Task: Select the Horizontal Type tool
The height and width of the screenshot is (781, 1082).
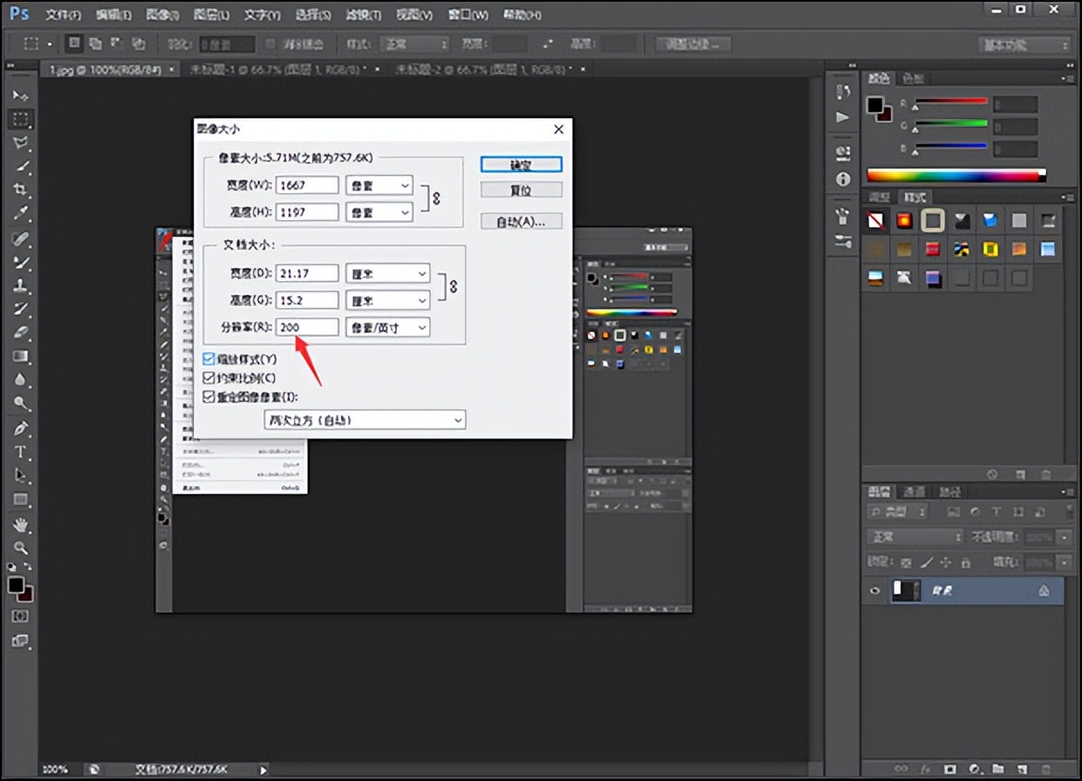Action: [21, 452]
